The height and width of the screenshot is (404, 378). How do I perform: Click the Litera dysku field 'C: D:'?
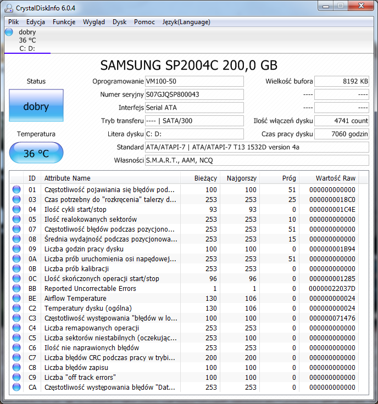194,134
